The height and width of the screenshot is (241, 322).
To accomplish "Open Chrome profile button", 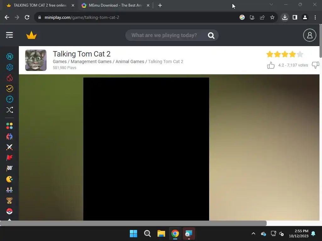I will coord(305,18).
